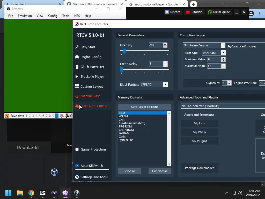Open Stockpile Player play icon
This screenshot has width=265, height=199.
coord(77,76)
